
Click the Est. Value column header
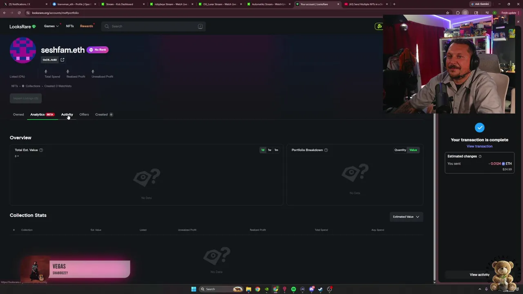click(x=96, y=230)
